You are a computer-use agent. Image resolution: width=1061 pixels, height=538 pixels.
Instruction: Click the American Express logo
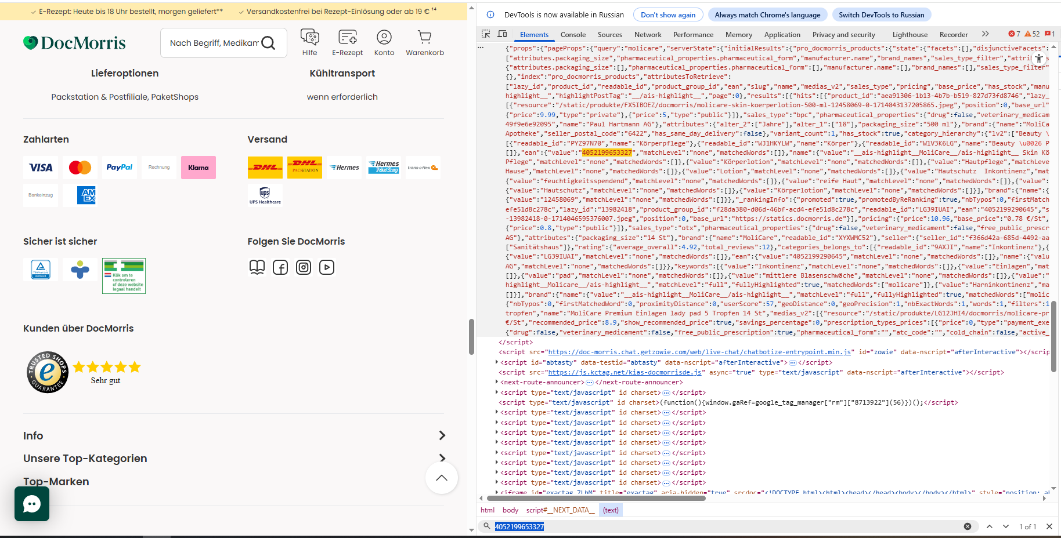click(86, 195)
